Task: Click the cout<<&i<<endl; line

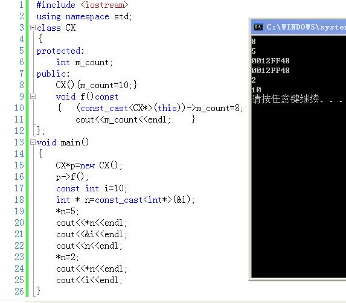Action: point(92,234)
